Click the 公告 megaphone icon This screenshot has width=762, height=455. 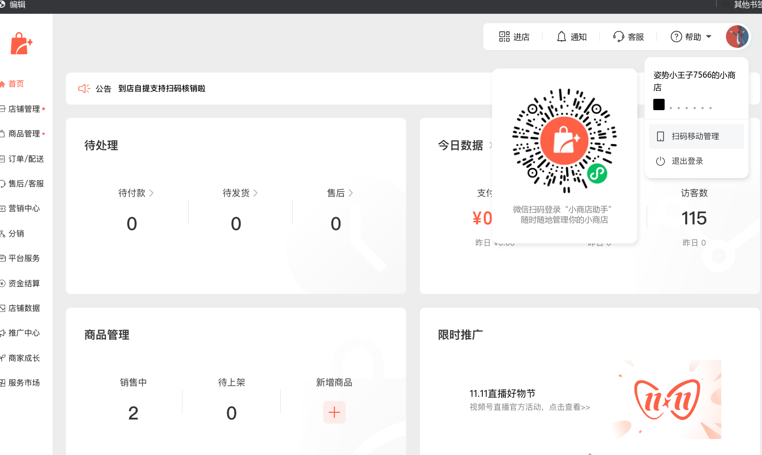tap(84, 89)
